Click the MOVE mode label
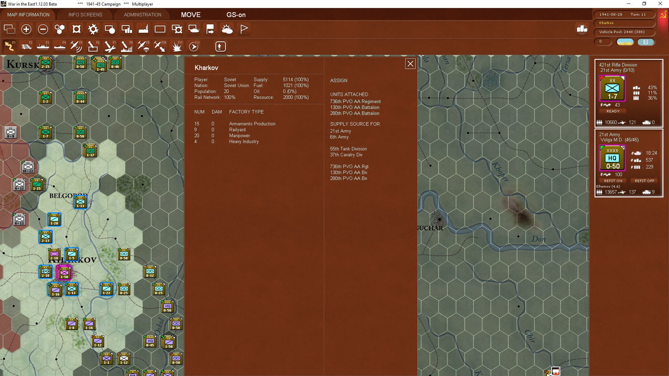Viewport: 669px width, 376px height. click(191, 15)
